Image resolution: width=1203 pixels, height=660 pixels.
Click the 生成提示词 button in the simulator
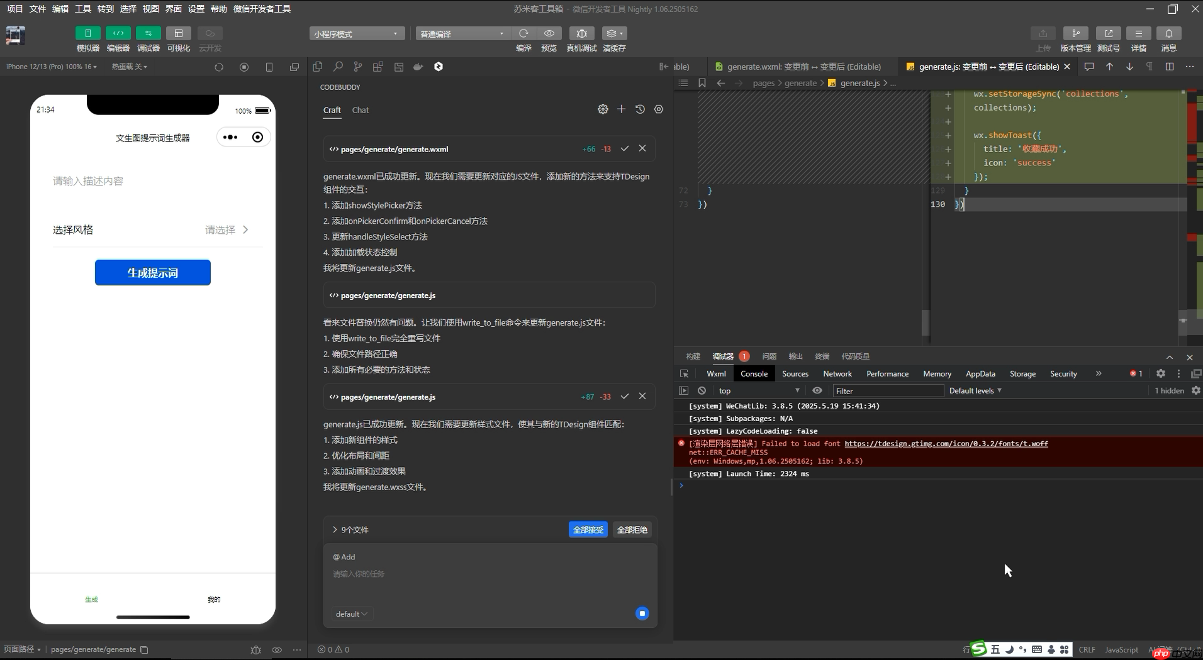tap(152, 272)
